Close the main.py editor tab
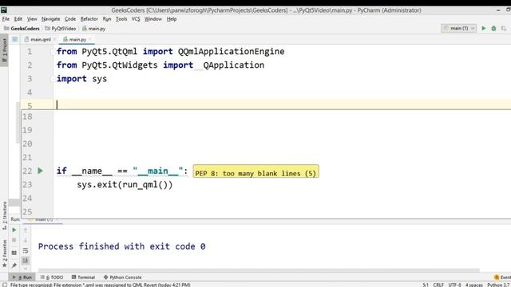This screenshot has height=287, width=511. pyautogui.click(x=90, y=39)
